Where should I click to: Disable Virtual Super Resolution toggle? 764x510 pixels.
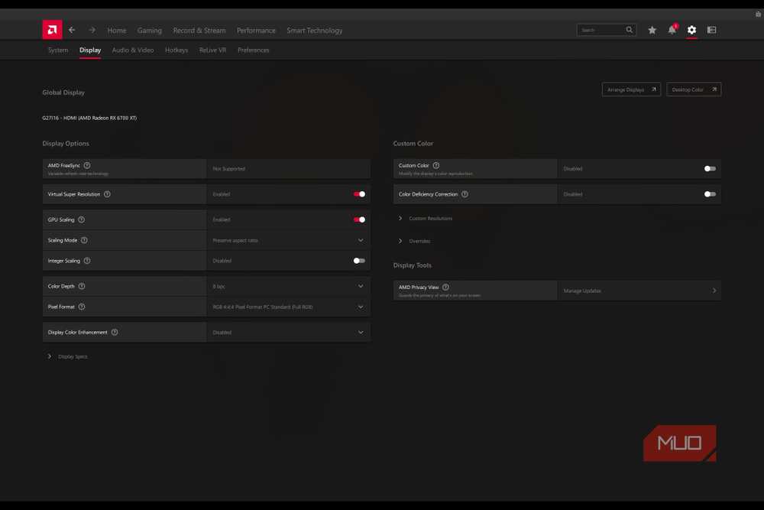[x=359, y=194]
